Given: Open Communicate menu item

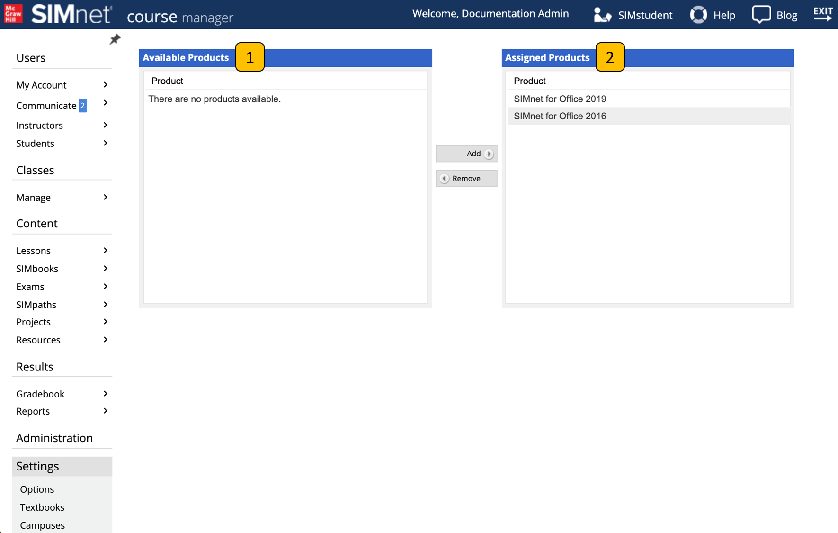Looking at the screenshot, I should click(46, 106).
